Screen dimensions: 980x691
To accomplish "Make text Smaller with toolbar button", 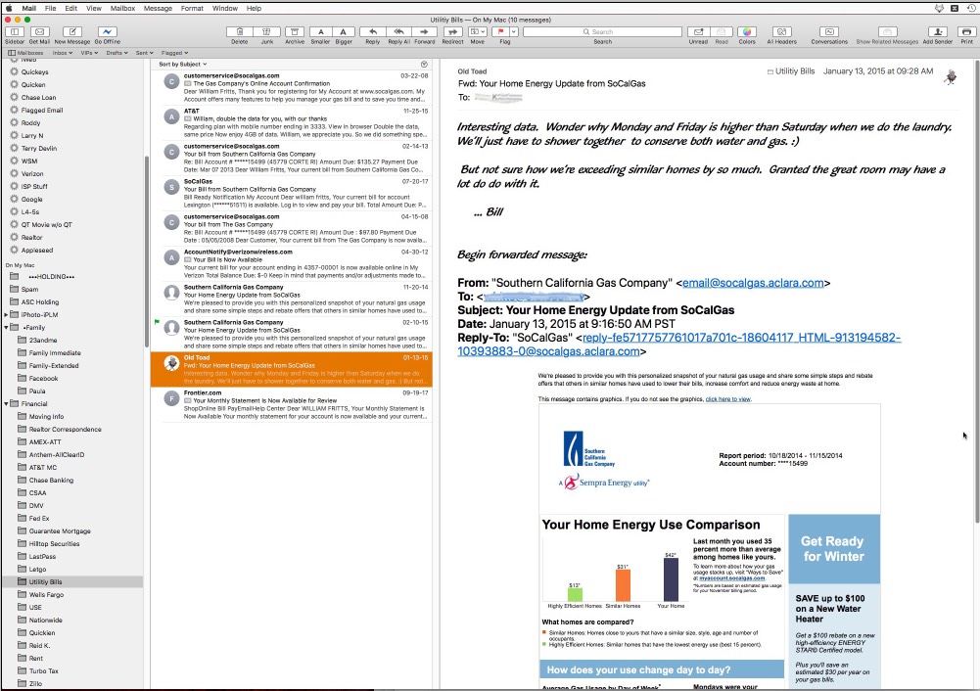I will tap(320, 32).
